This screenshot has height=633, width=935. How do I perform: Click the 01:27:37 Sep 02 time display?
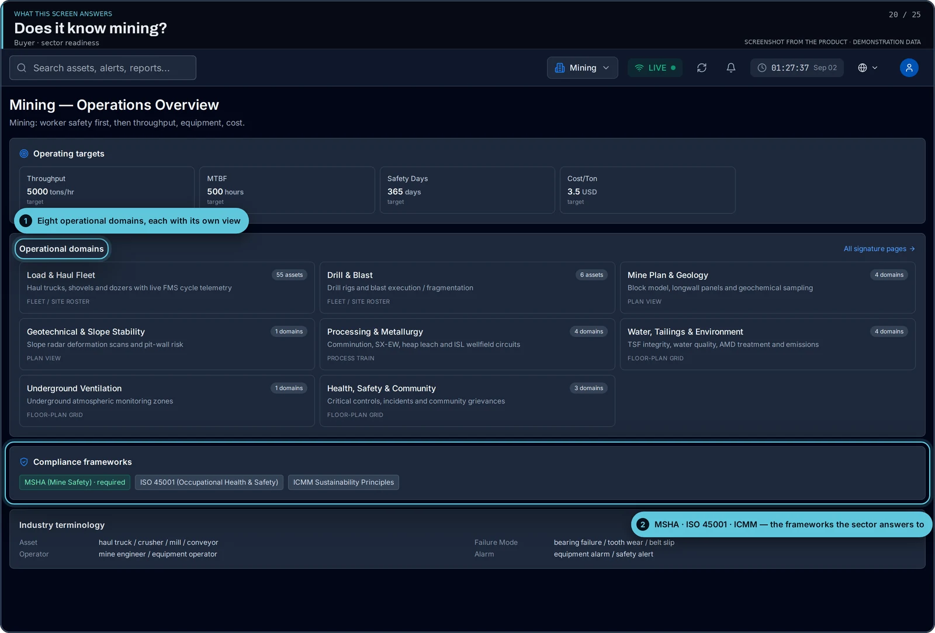tap(797, 68)
